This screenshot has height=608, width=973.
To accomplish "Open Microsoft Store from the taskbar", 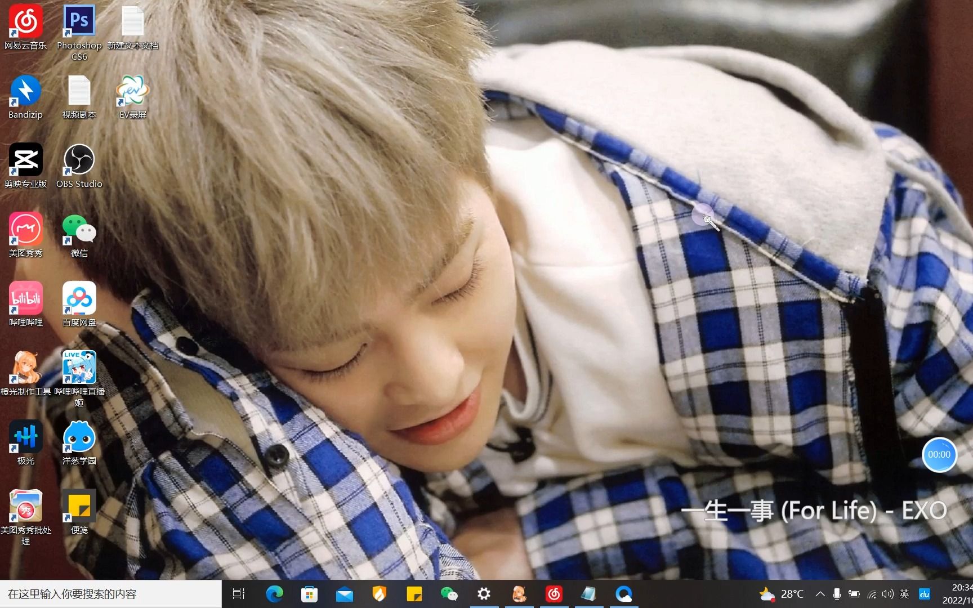I will pos(309,594).
